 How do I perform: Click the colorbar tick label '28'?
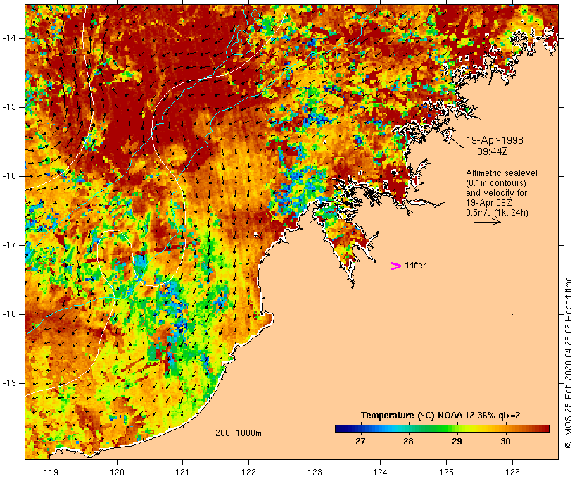408,441
